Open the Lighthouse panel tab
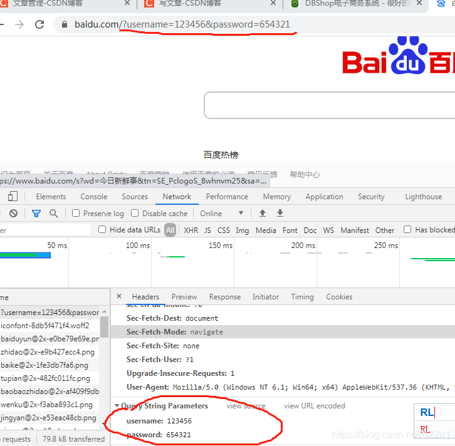This screenshot has width=455, height=446. point(424,197)
